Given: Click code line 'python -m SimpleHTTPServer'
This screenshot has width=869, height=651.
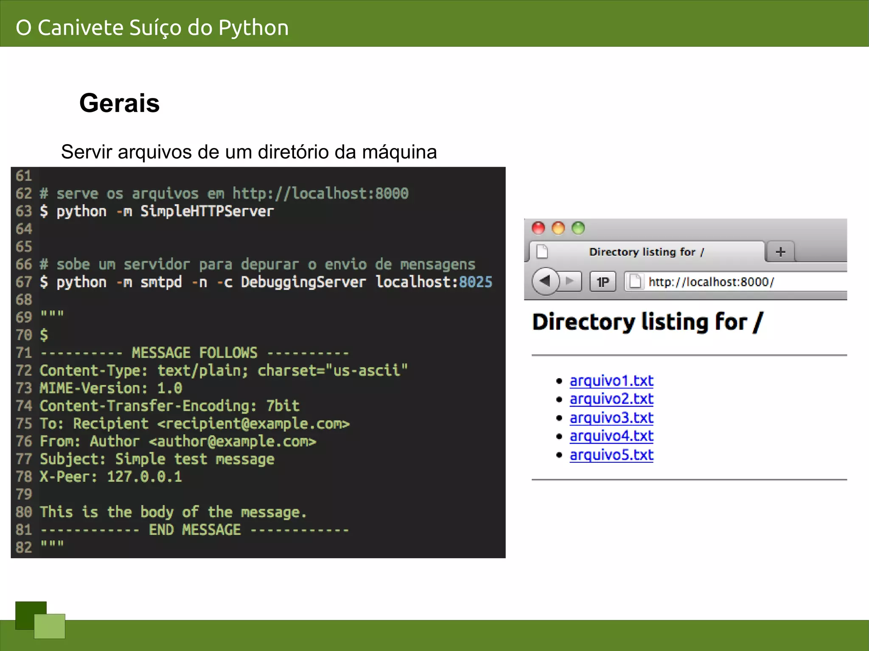Looking at the screenshot, I should [157, 211].
